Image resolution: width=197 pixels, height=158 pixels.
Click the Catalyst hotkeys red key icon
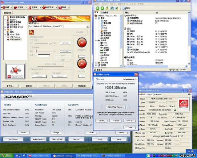coord(15,7)
